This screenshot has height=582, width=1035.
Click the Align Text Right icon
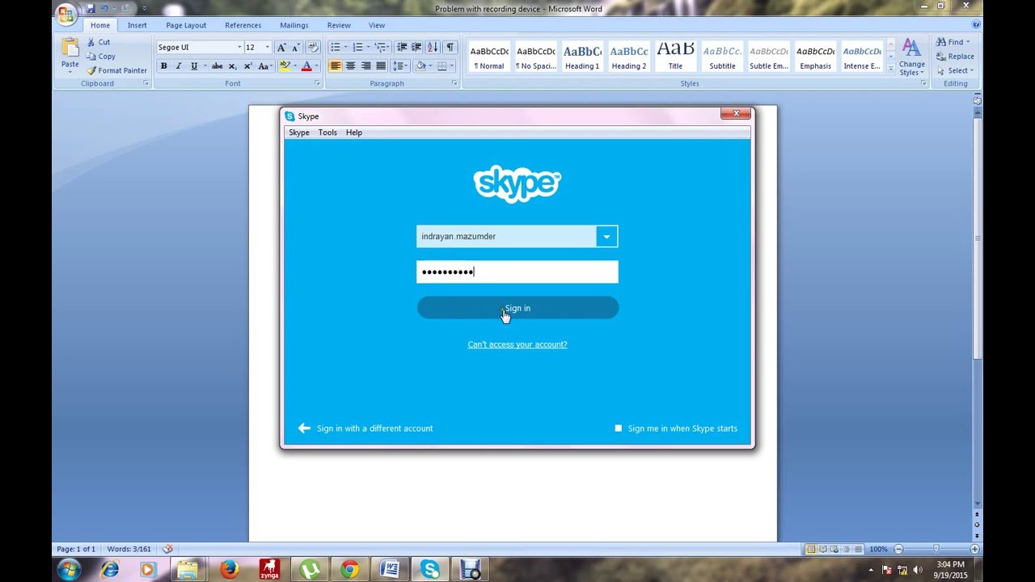tap(365, 66)
